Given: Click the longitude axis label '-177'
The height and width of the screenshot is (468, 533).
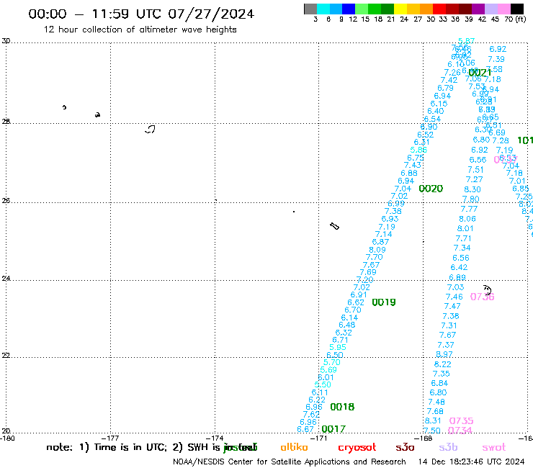Looking at the screenshot, I should pos(111,438).
